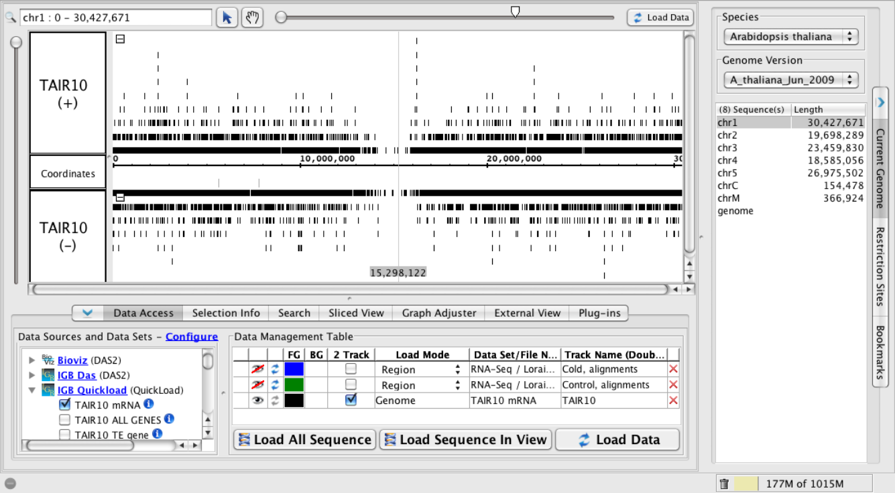Expand the IGB Das data source
Image resolution: width=895 pixels, height=493 pixels.
coord(32,375)
